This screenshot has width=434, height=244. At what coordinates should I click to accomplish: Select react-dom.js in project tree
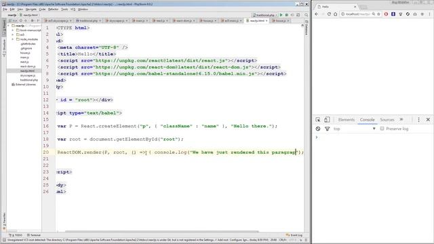(28, 66)
